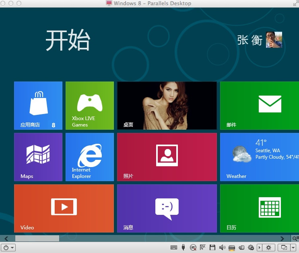The height and width of the screenshot is (253, 299).
Task: Open the 桌面 desktop tile
Action: (x=167, y=106)
